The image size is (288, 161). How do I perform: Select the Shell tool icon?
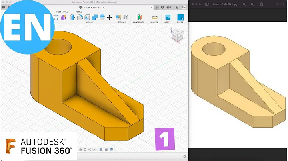click(87, 18)
